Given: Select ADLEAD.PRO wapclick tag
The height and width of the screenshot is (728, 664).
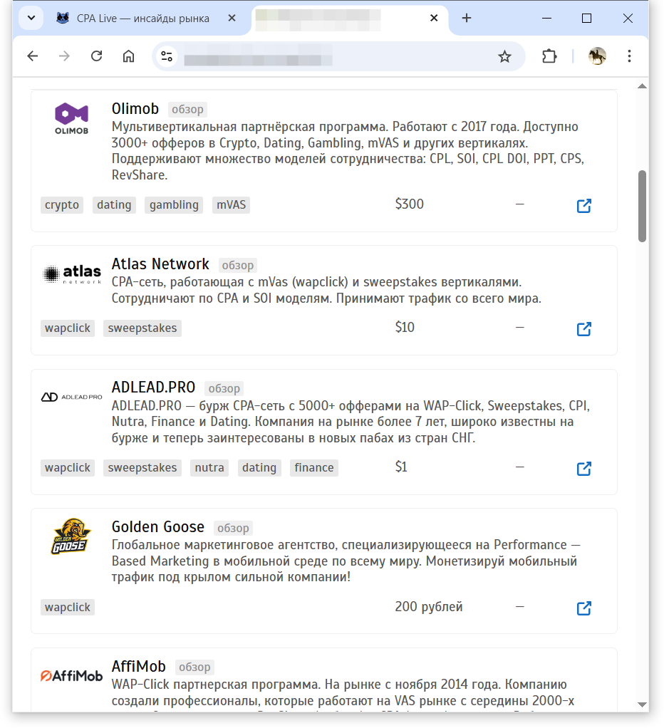Looking at the screenshot, I should coord(68,467).
